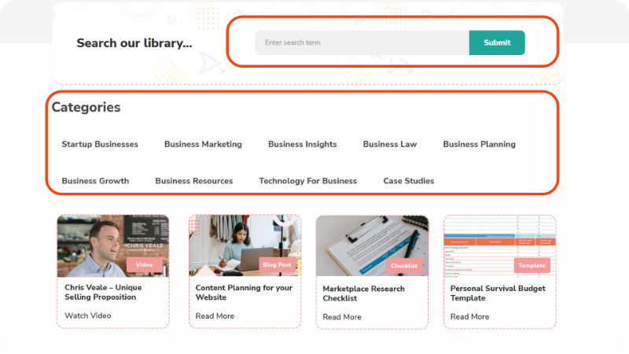629x354 pixels.
Task: Click the Chris Veale video thumbnail
Action: (112, 245)
